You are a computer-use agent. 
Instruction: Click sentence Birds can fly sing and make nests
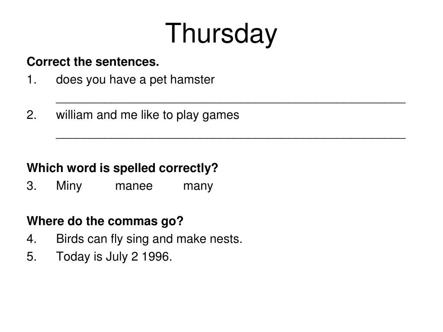[x=149, y=239]
